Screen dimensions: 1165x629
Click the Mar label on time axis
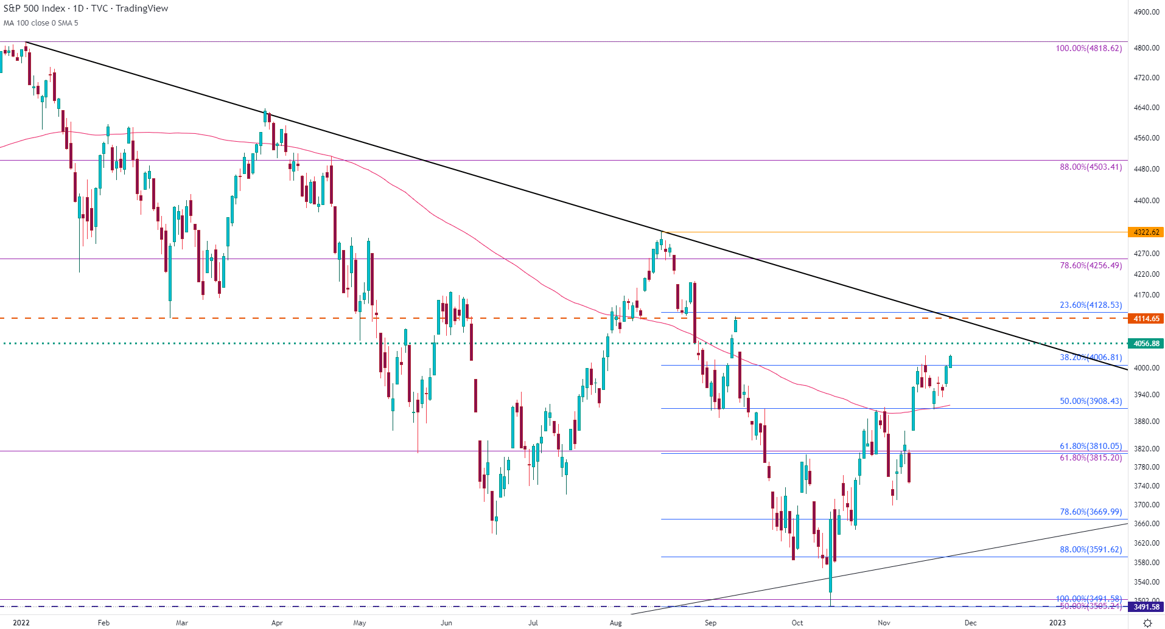182,623
